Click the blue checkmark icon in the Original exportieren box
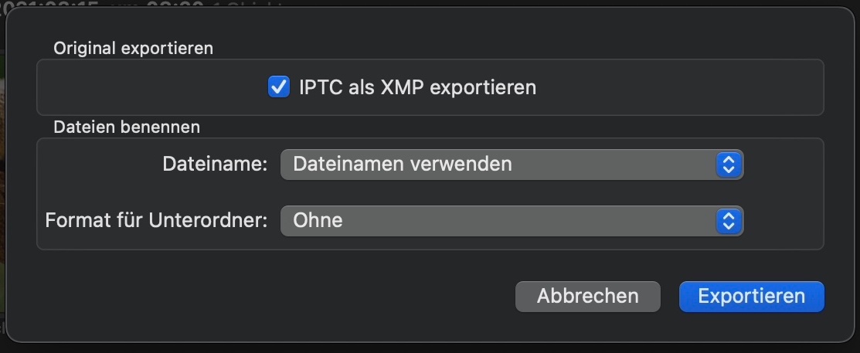This screenshot has height=353, width=860. click(278, 87)
